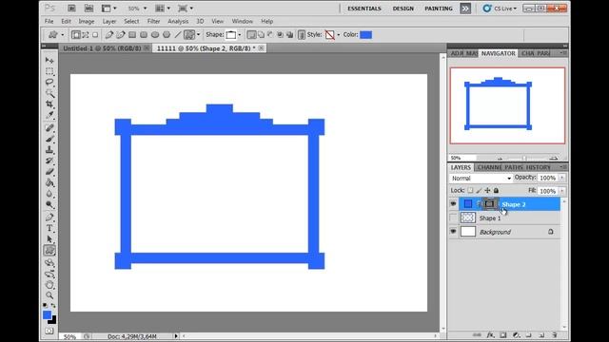The image size is (609, 342).
Task: Select the Move tool
Action: 49,60
